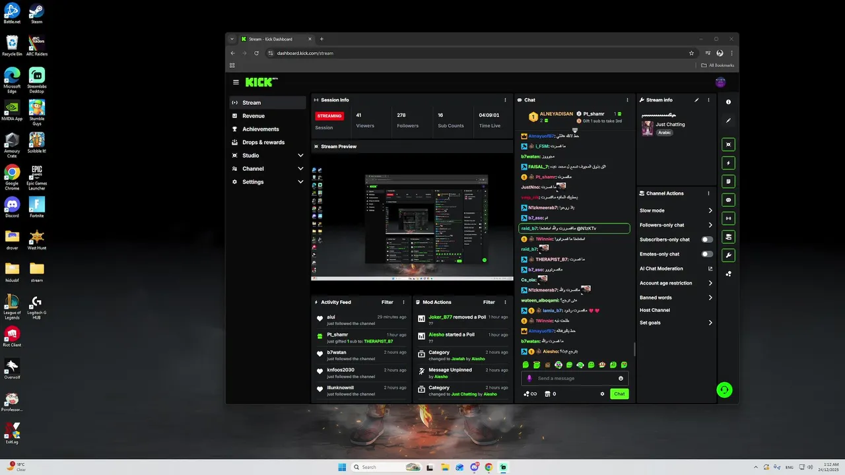Click the Arabic language tag
845x475 pixels.
click(x=665, y=133)
